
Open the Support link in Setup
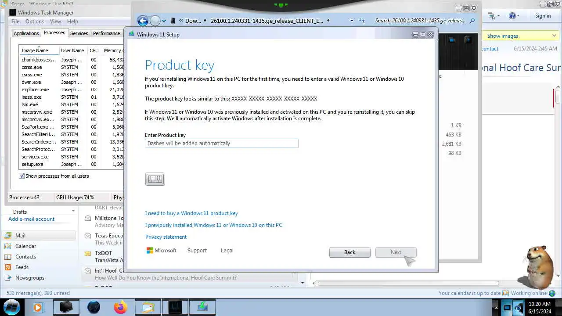point(197,251)
